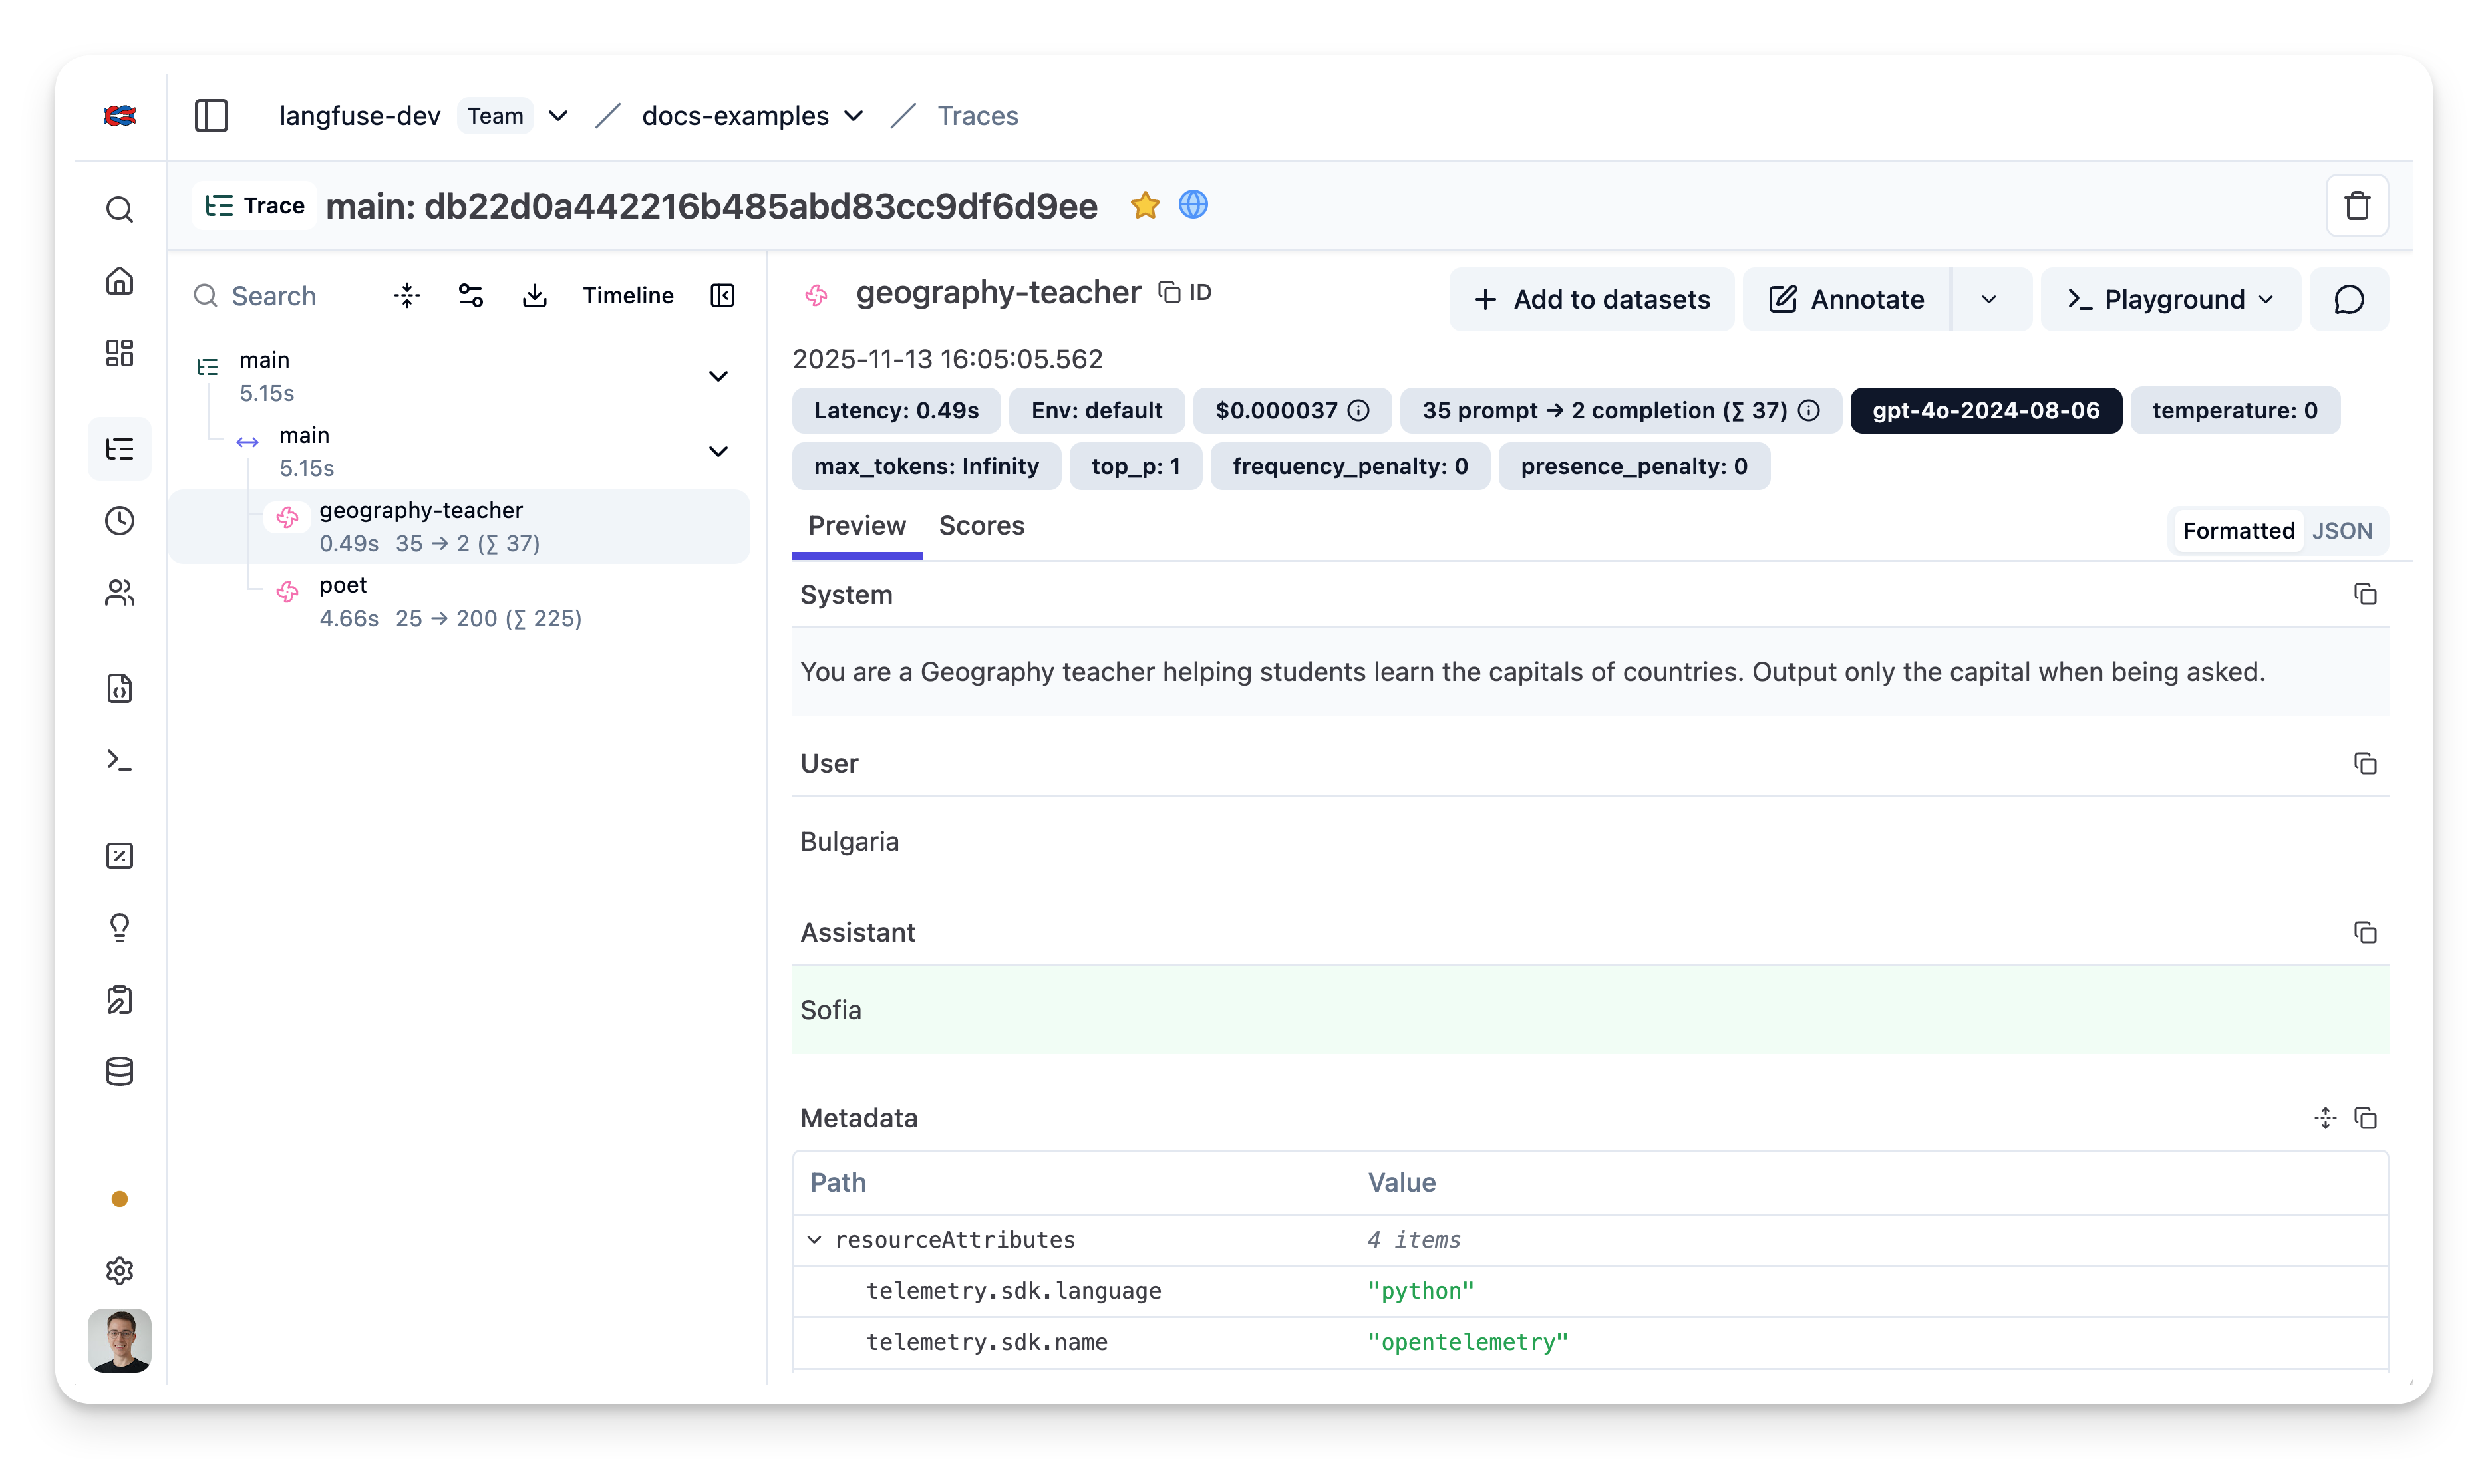Open the docs-examples project dropdown
This screenshot has height=1459, width=2488.
click(x=853, y=116)
